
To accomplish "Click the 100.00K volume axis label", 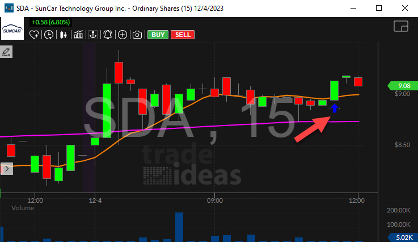I will [x=399, y=224].
